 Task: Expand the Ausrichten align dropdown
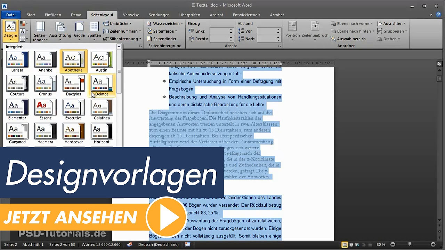(391, 24)
